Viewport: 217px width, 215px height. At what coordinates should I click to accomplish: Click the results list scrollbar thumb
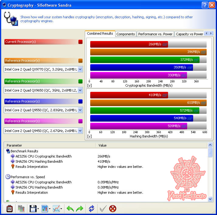click(x=210, y=152)
